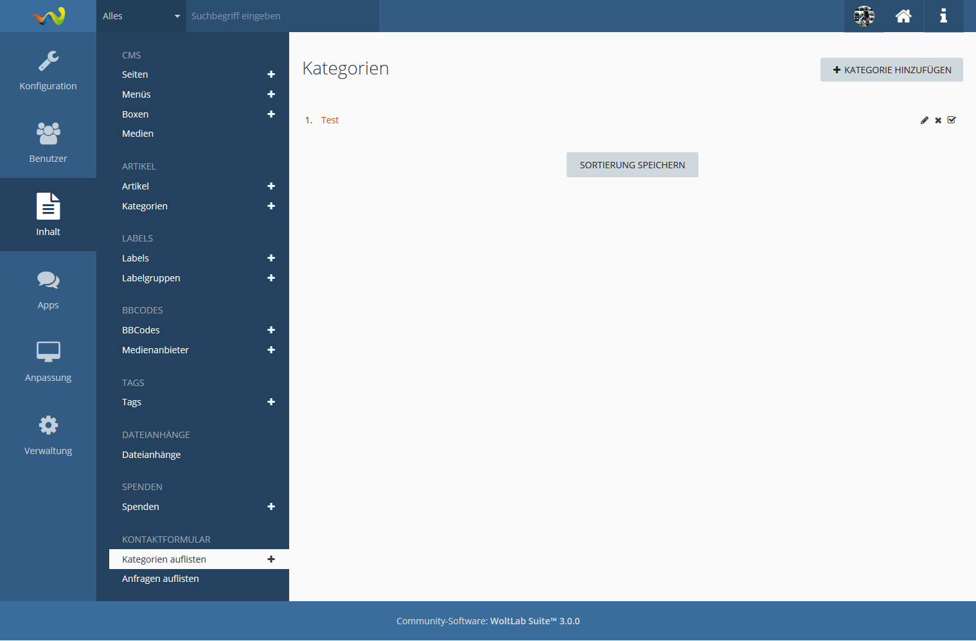Click the info icon in top bar
This screenshot has height=641, width=976.
(x=943, y=16)
